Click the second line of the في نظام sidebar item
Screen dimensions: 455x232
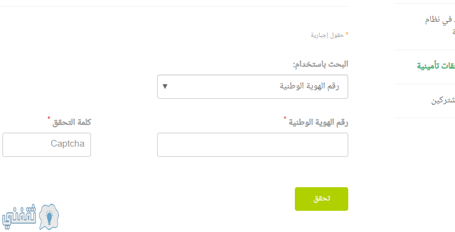tap(453, 32)
